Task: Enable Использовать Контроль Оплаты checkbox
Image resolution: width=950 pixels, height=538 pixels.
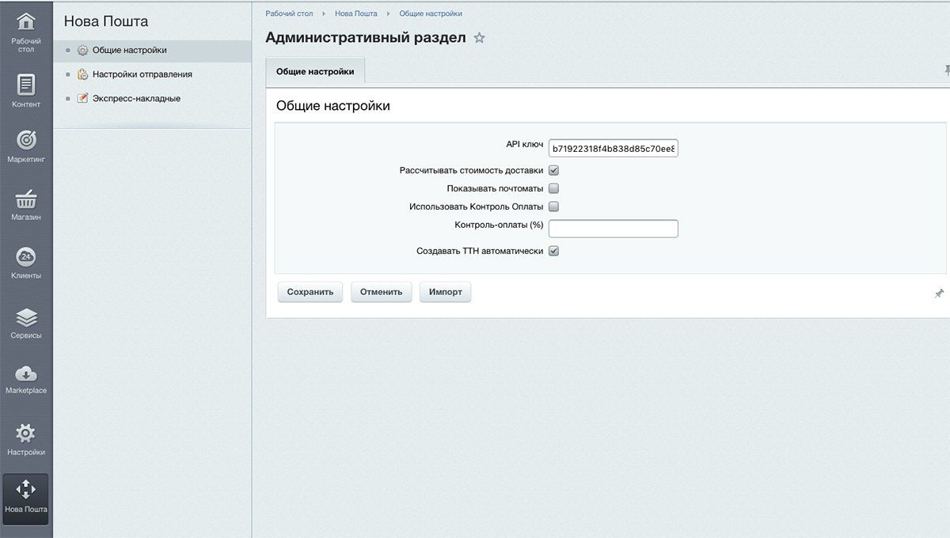Action: pyautogui.click(x=554, y=206)
